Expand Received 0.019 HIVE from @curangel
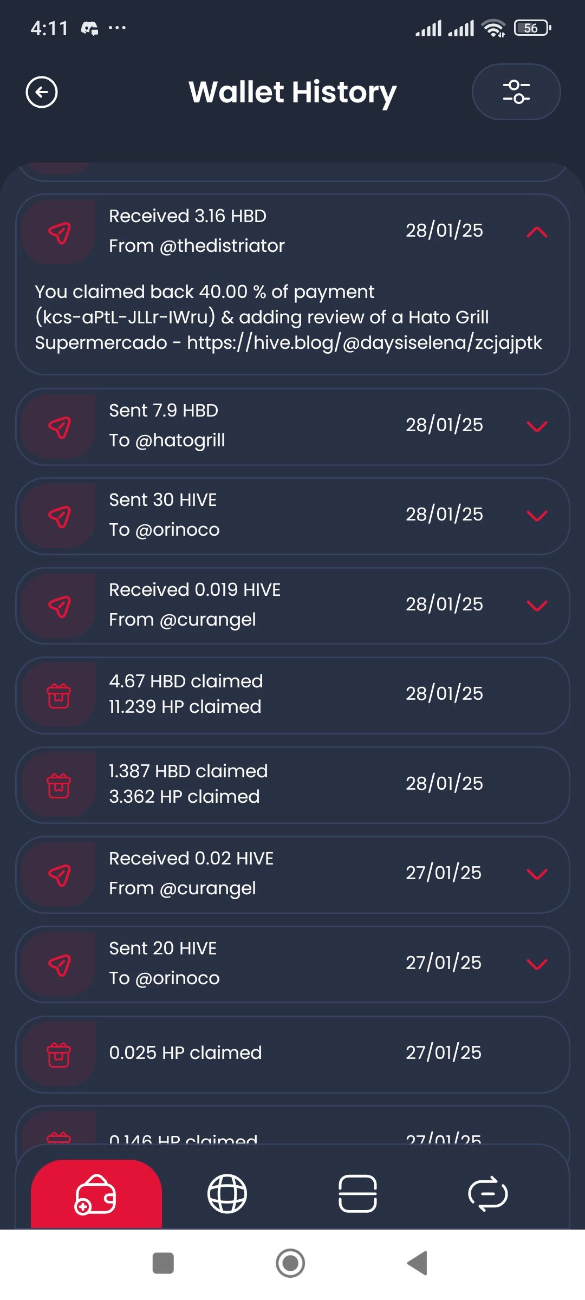 click(x=537, y=606)
